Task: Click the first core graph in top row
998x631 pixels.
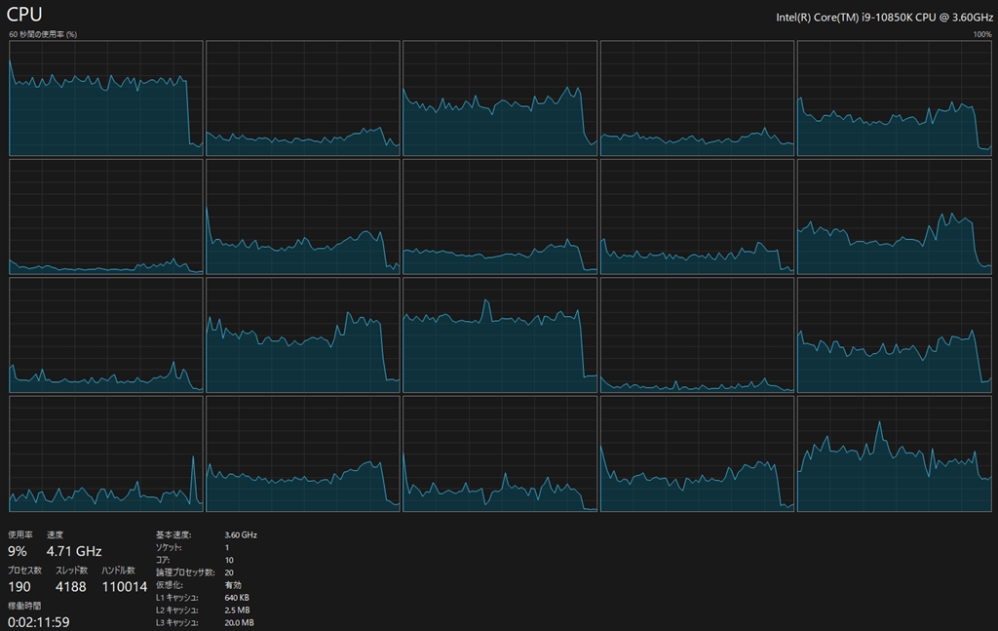Action: [105, 99]
